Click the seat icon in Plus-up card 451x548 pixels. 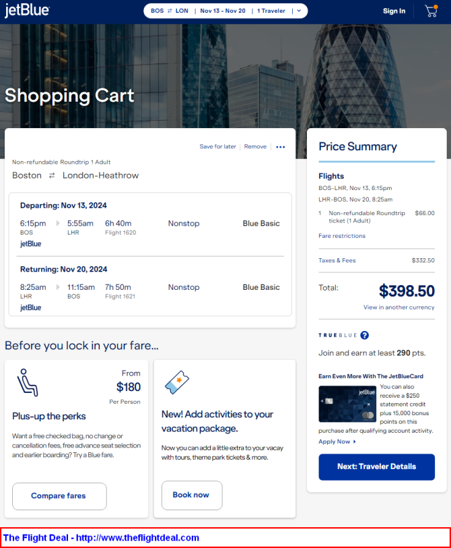28,383
